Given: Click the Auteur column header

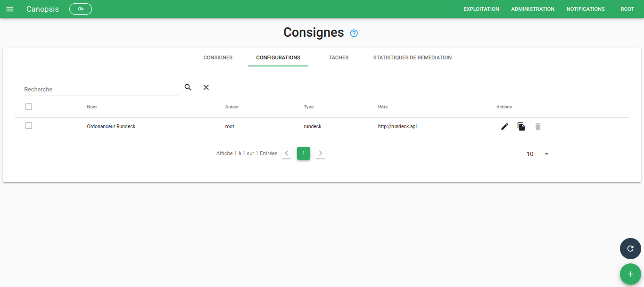Looking at the screenshot, I should 232,107.
